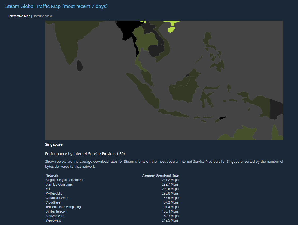Select the M1 network row
The image size is (298, 225).
click(x=112, y=189)
